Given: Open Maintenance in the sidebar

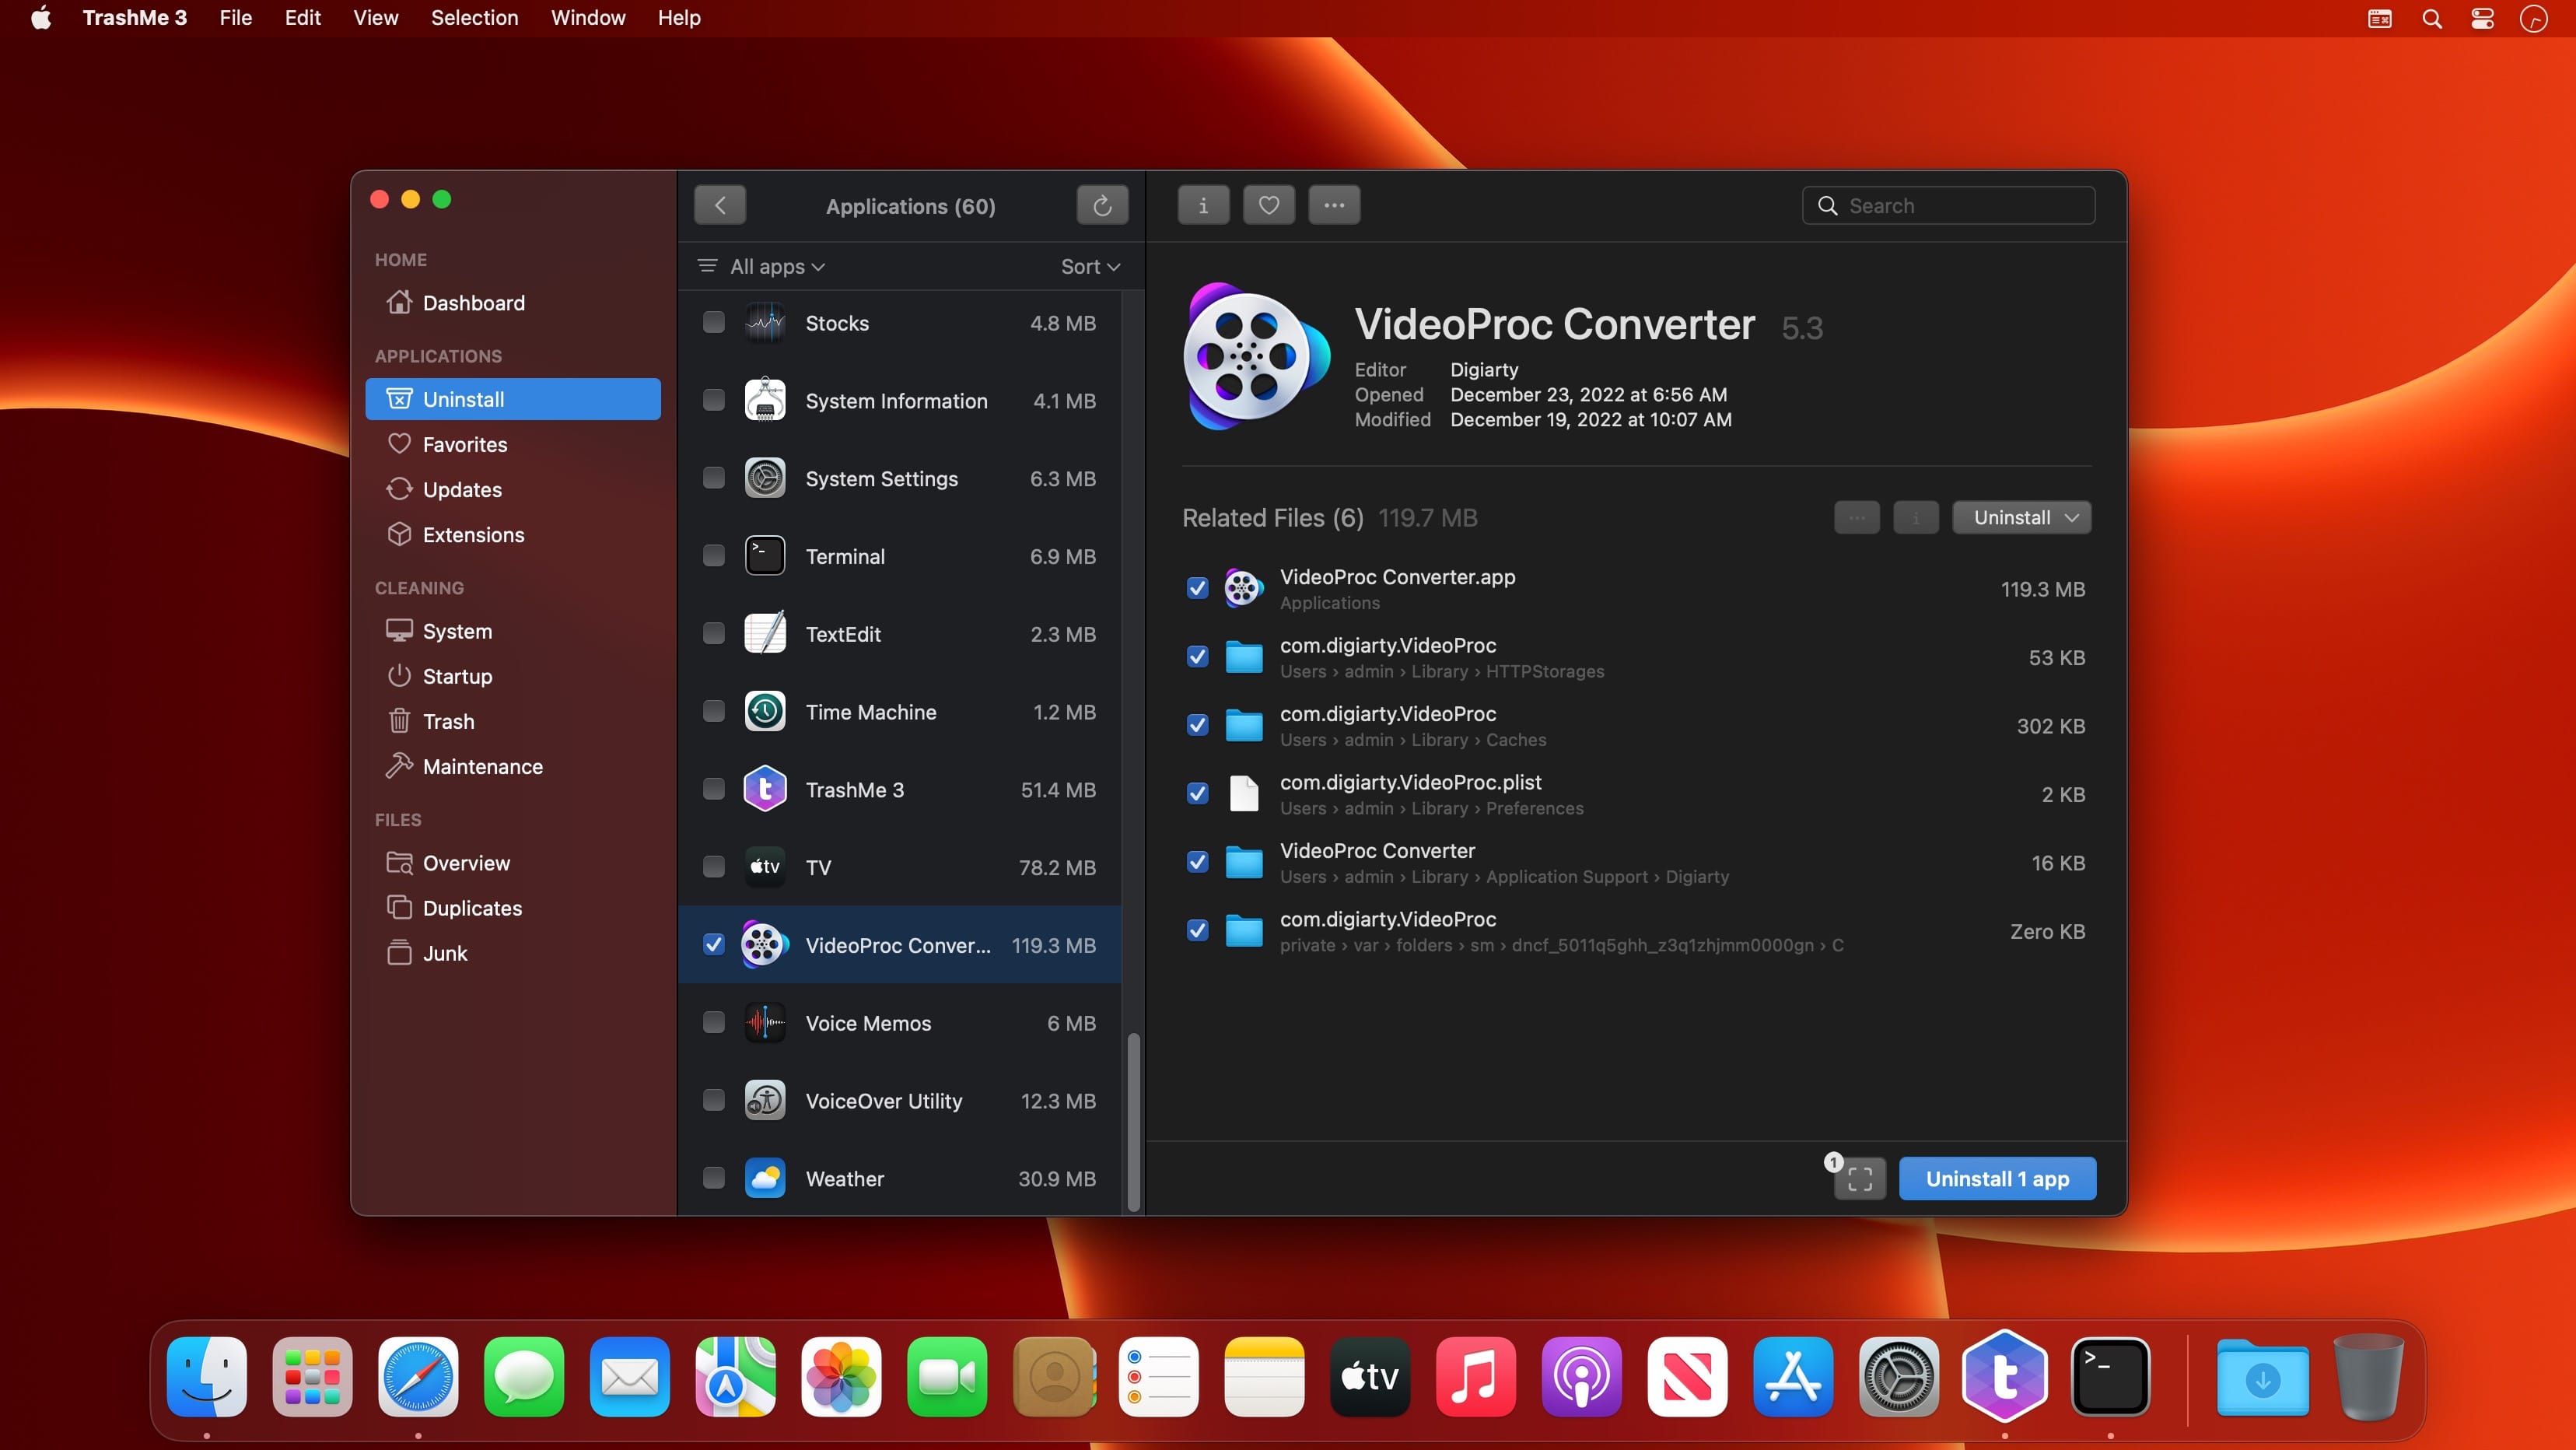Looking at the screenshot, I should point(482,767).
